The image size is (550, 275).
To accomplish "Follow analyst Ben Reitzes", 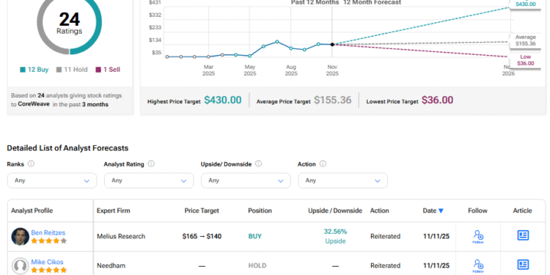I will point(478,236).
